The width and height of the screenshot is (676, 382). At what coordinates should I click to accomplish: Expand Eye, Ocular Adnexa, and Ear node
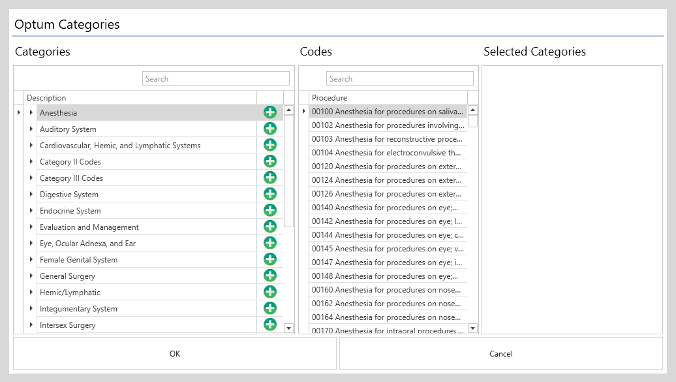31,243
